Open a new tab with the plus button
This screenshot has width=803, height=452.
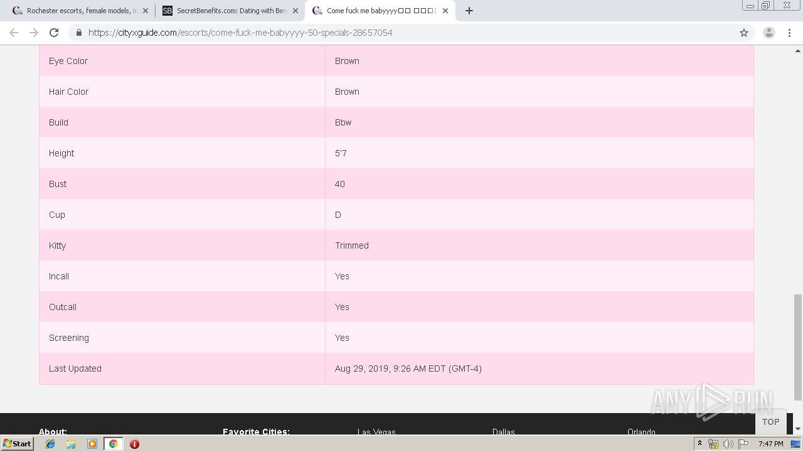coord(469,11)
